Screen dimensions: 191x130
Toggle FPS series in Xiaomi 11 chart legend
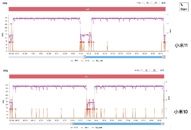click(x=74, y=61)
